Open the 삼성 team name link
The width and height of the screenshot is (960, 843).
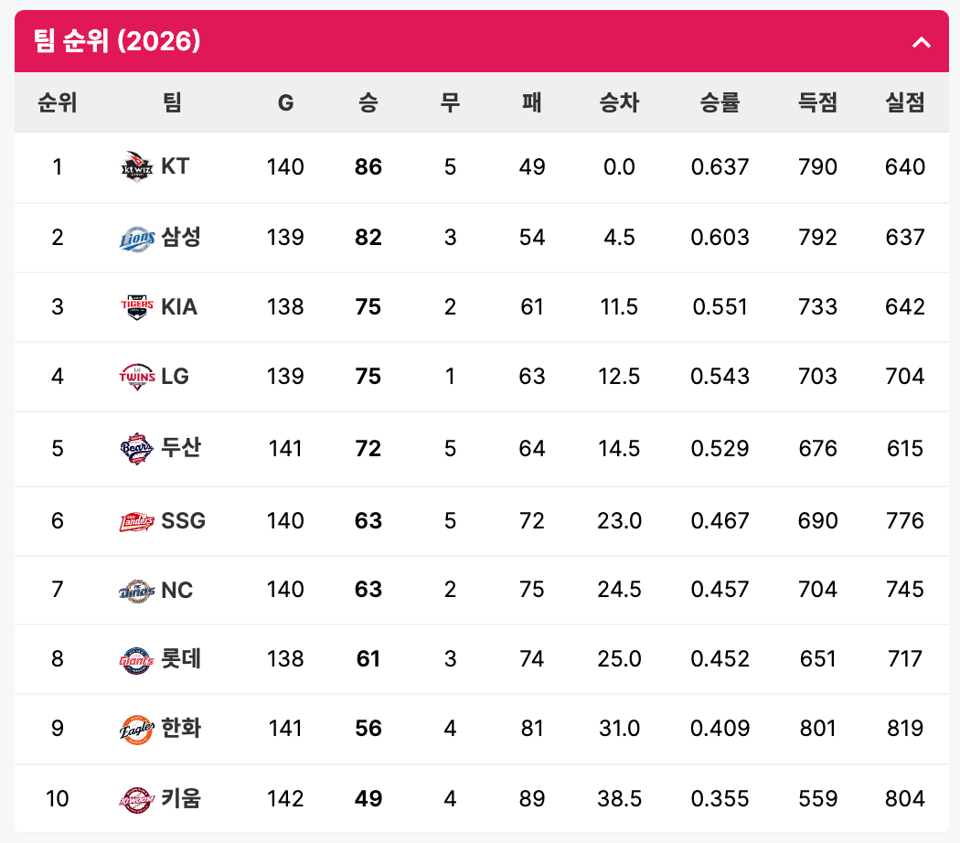181,237
